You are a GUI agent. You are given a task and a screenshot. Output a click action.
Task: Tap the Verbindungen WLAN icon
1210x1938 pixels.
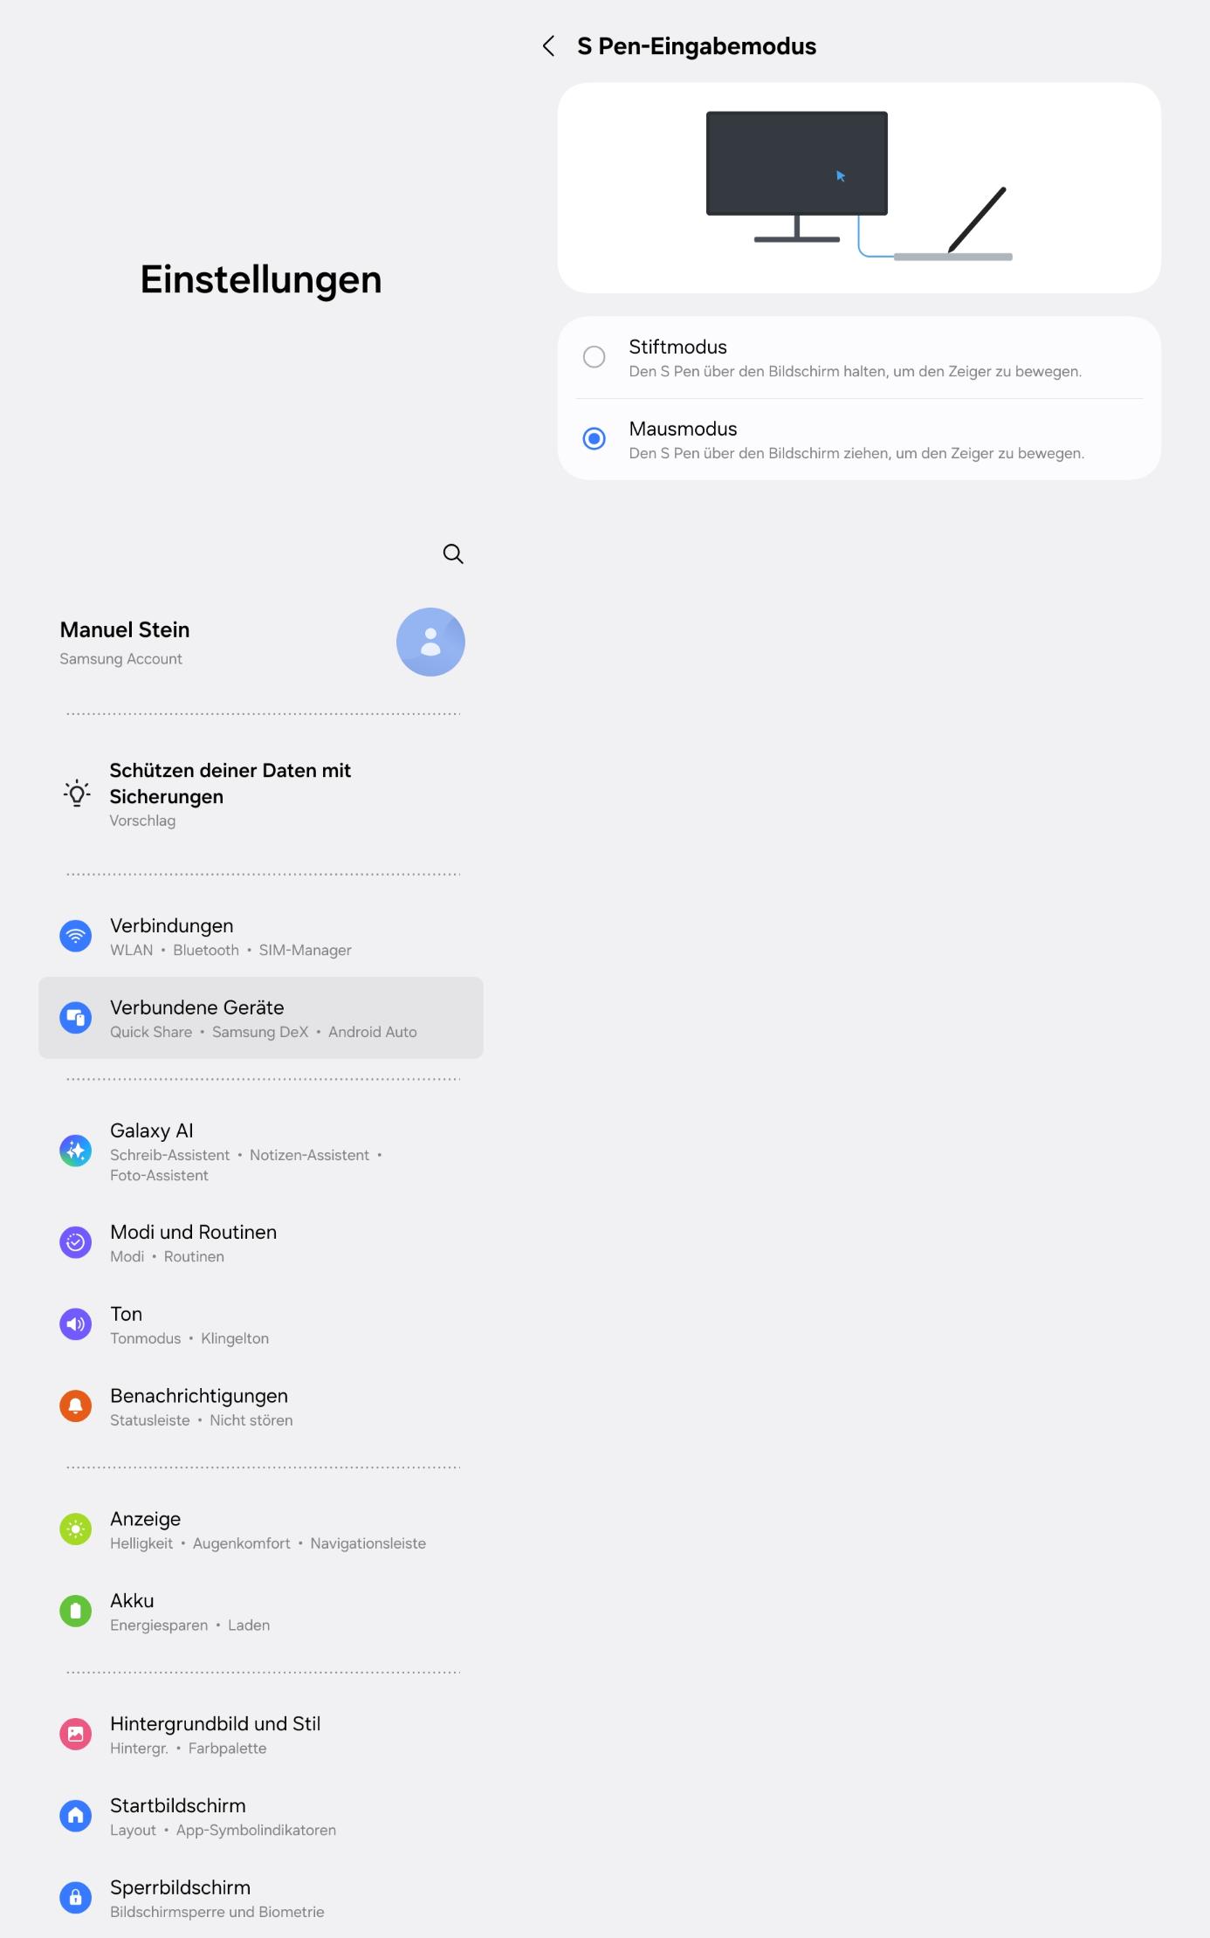[76, 936]
